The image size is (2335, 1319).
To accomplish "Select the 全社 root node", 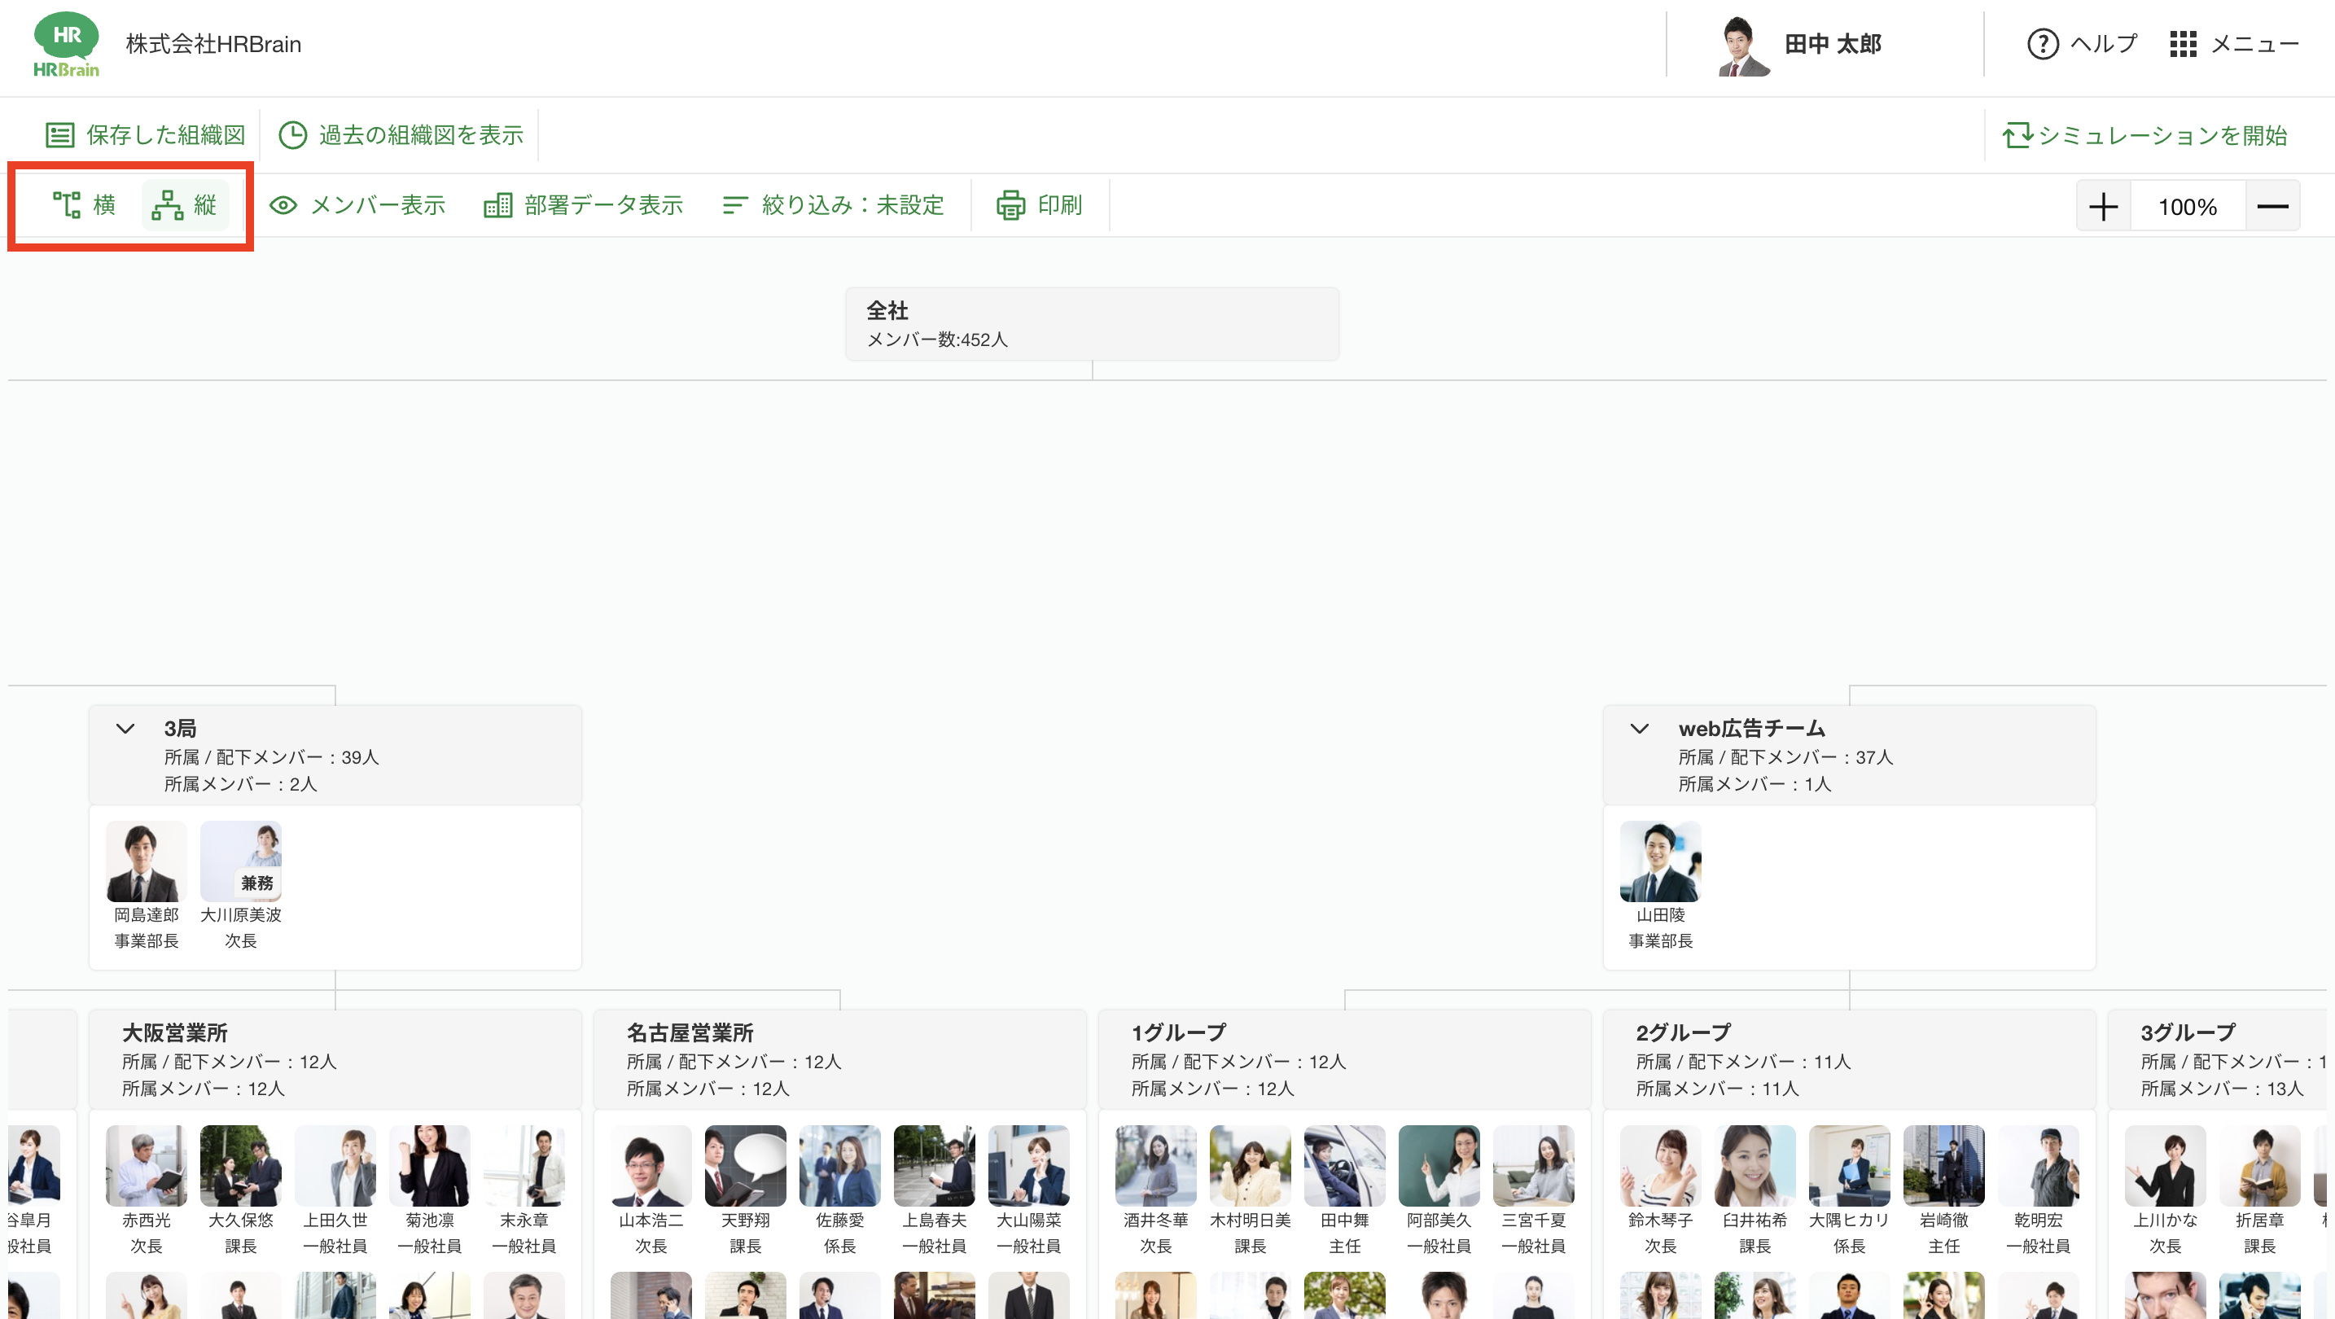I will [x=1091, y=325].
